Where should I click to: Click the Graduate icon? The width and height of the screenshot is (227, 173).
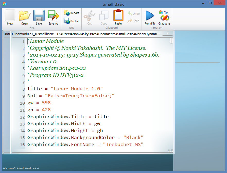(164, 15)
